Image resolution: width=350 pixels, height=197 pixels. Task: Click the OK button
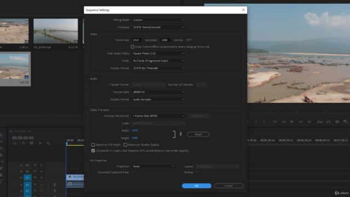(196, 186)
